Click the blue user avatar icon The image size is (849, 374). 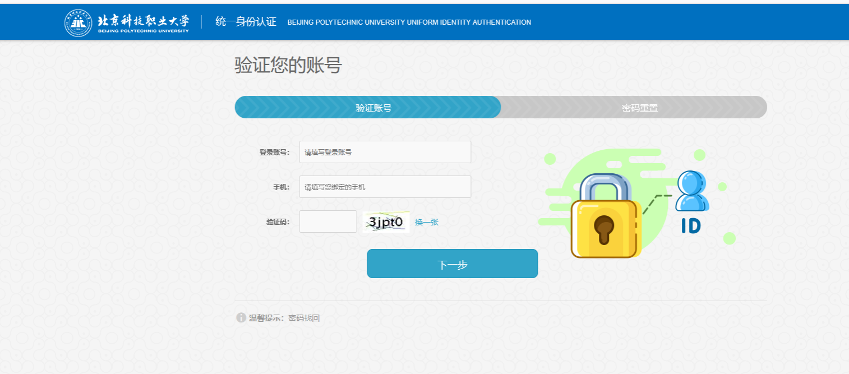(x=692, y=191)
